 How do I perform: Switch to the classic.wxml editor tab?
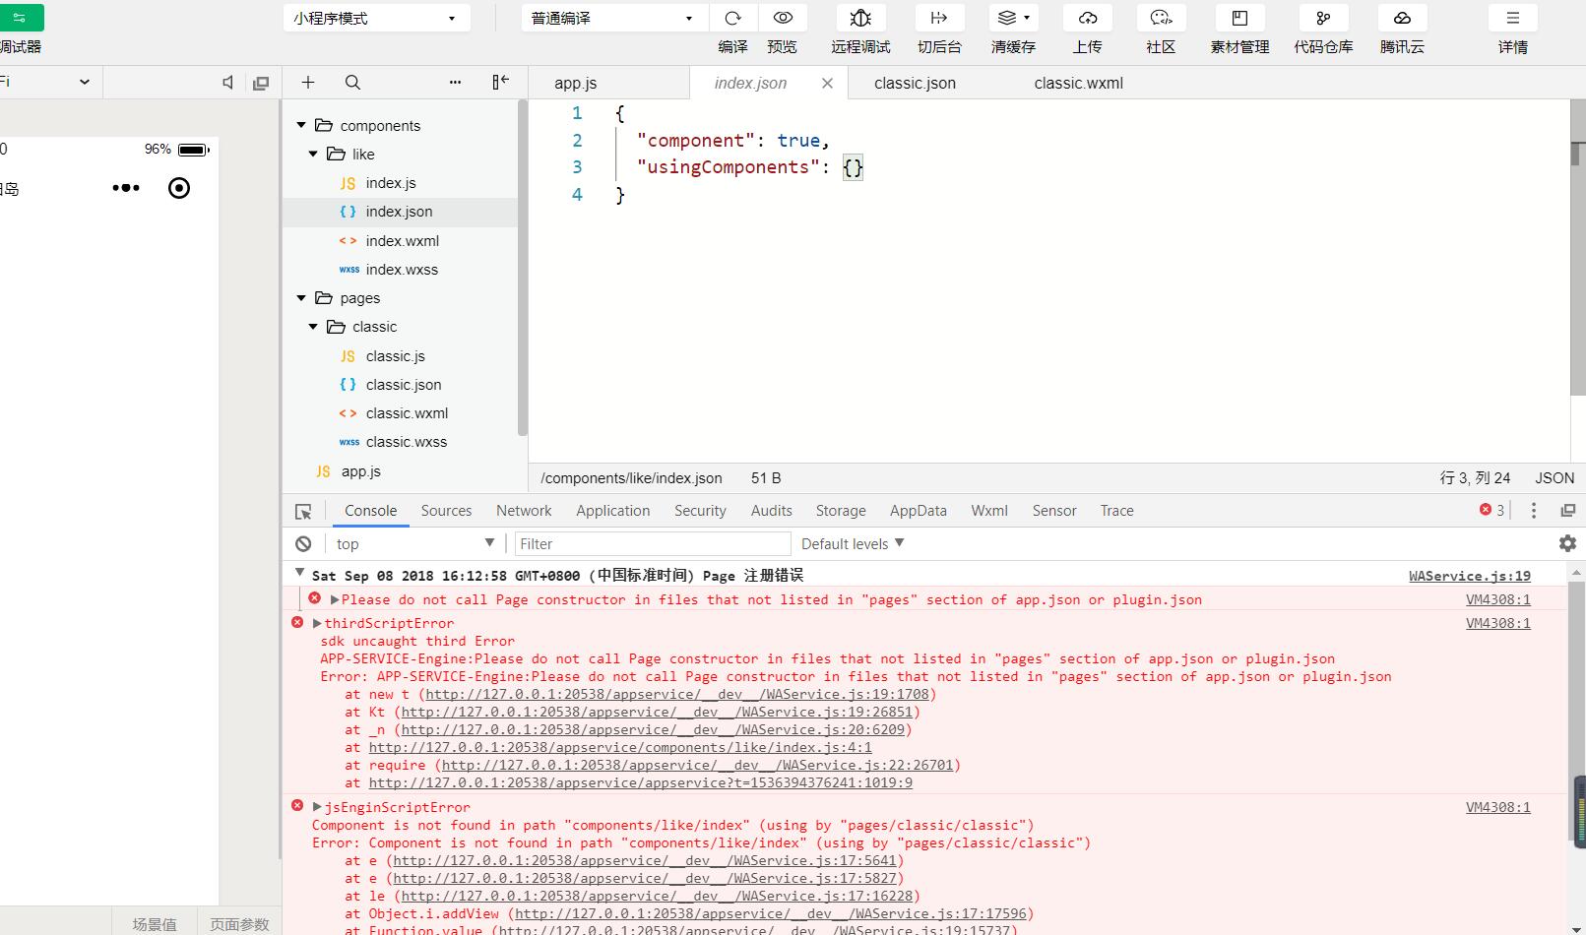click(x=1078, y=84)
